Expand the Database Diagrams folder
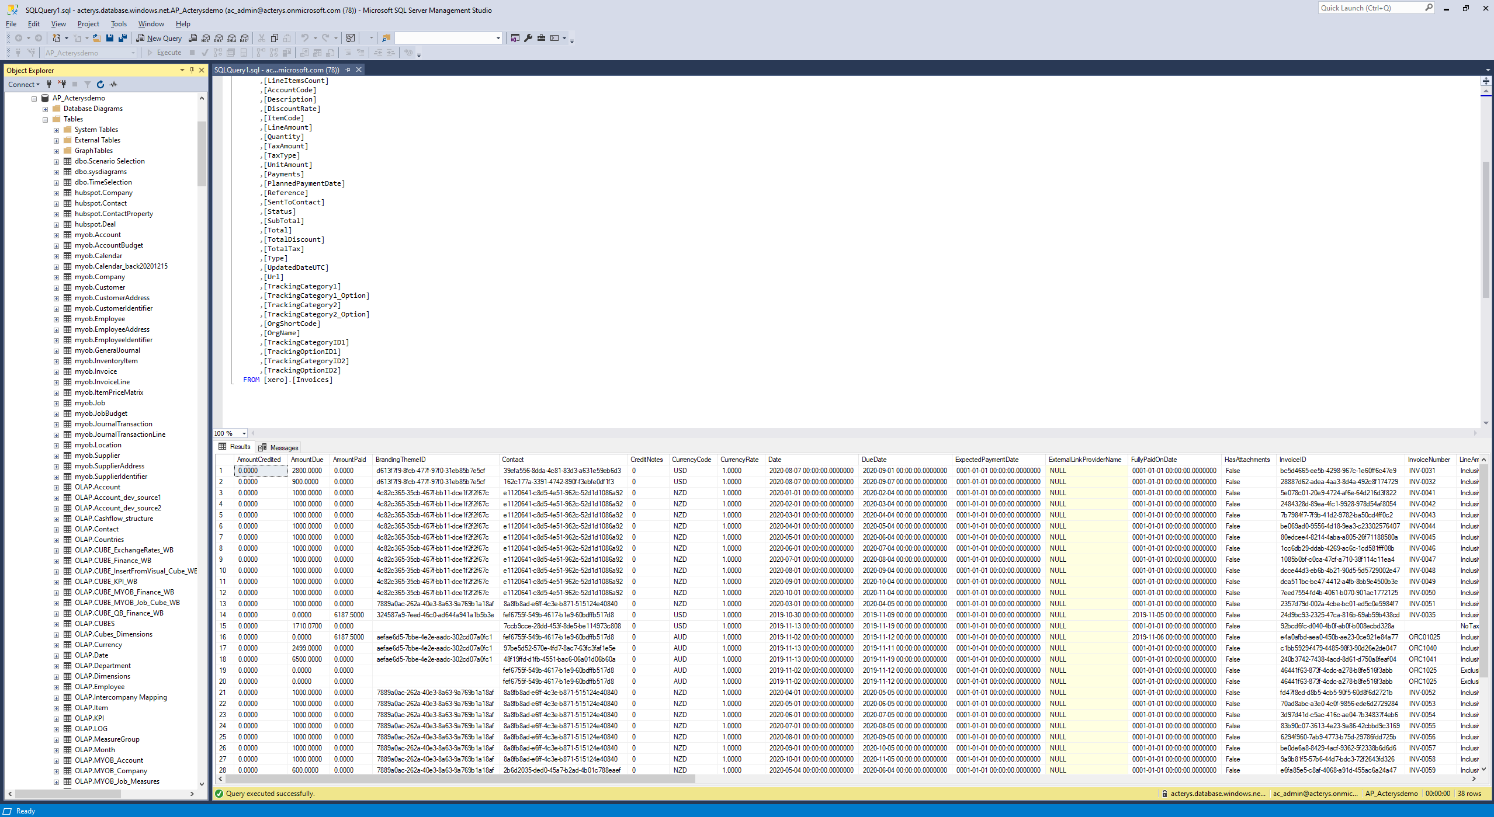Image resolution: width=1494 pixels, height=817 pixels. [x=45, y=109]
